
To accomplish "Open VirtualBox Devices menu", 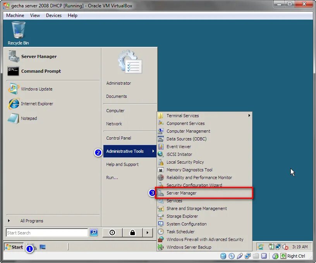I will coord(54,15).
